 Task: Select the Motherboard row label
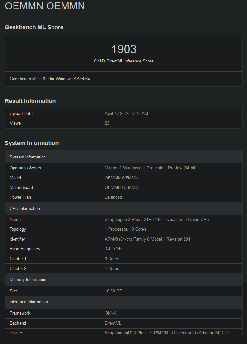pos(21,187)
